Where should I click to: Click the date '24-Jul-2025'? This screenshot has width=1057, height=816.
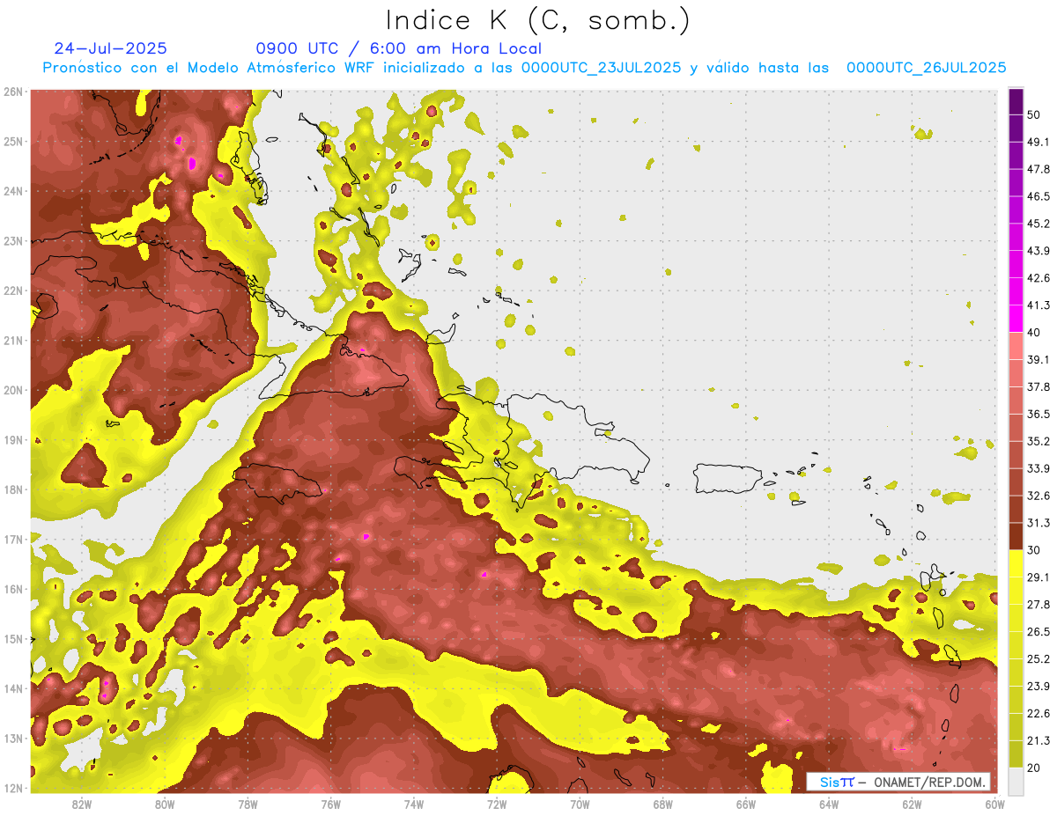(x=110, y=48)
